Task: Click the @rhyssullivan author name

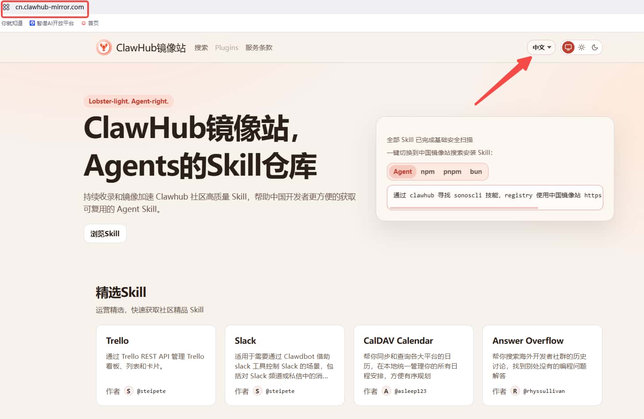Action: 544,391
